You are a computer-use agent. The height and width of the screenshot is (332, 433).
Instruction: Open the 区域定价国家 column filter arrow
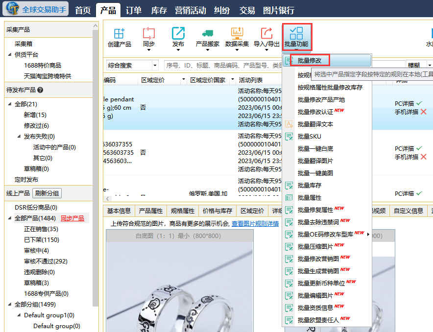pyautogui.click(x=233, y=79)
